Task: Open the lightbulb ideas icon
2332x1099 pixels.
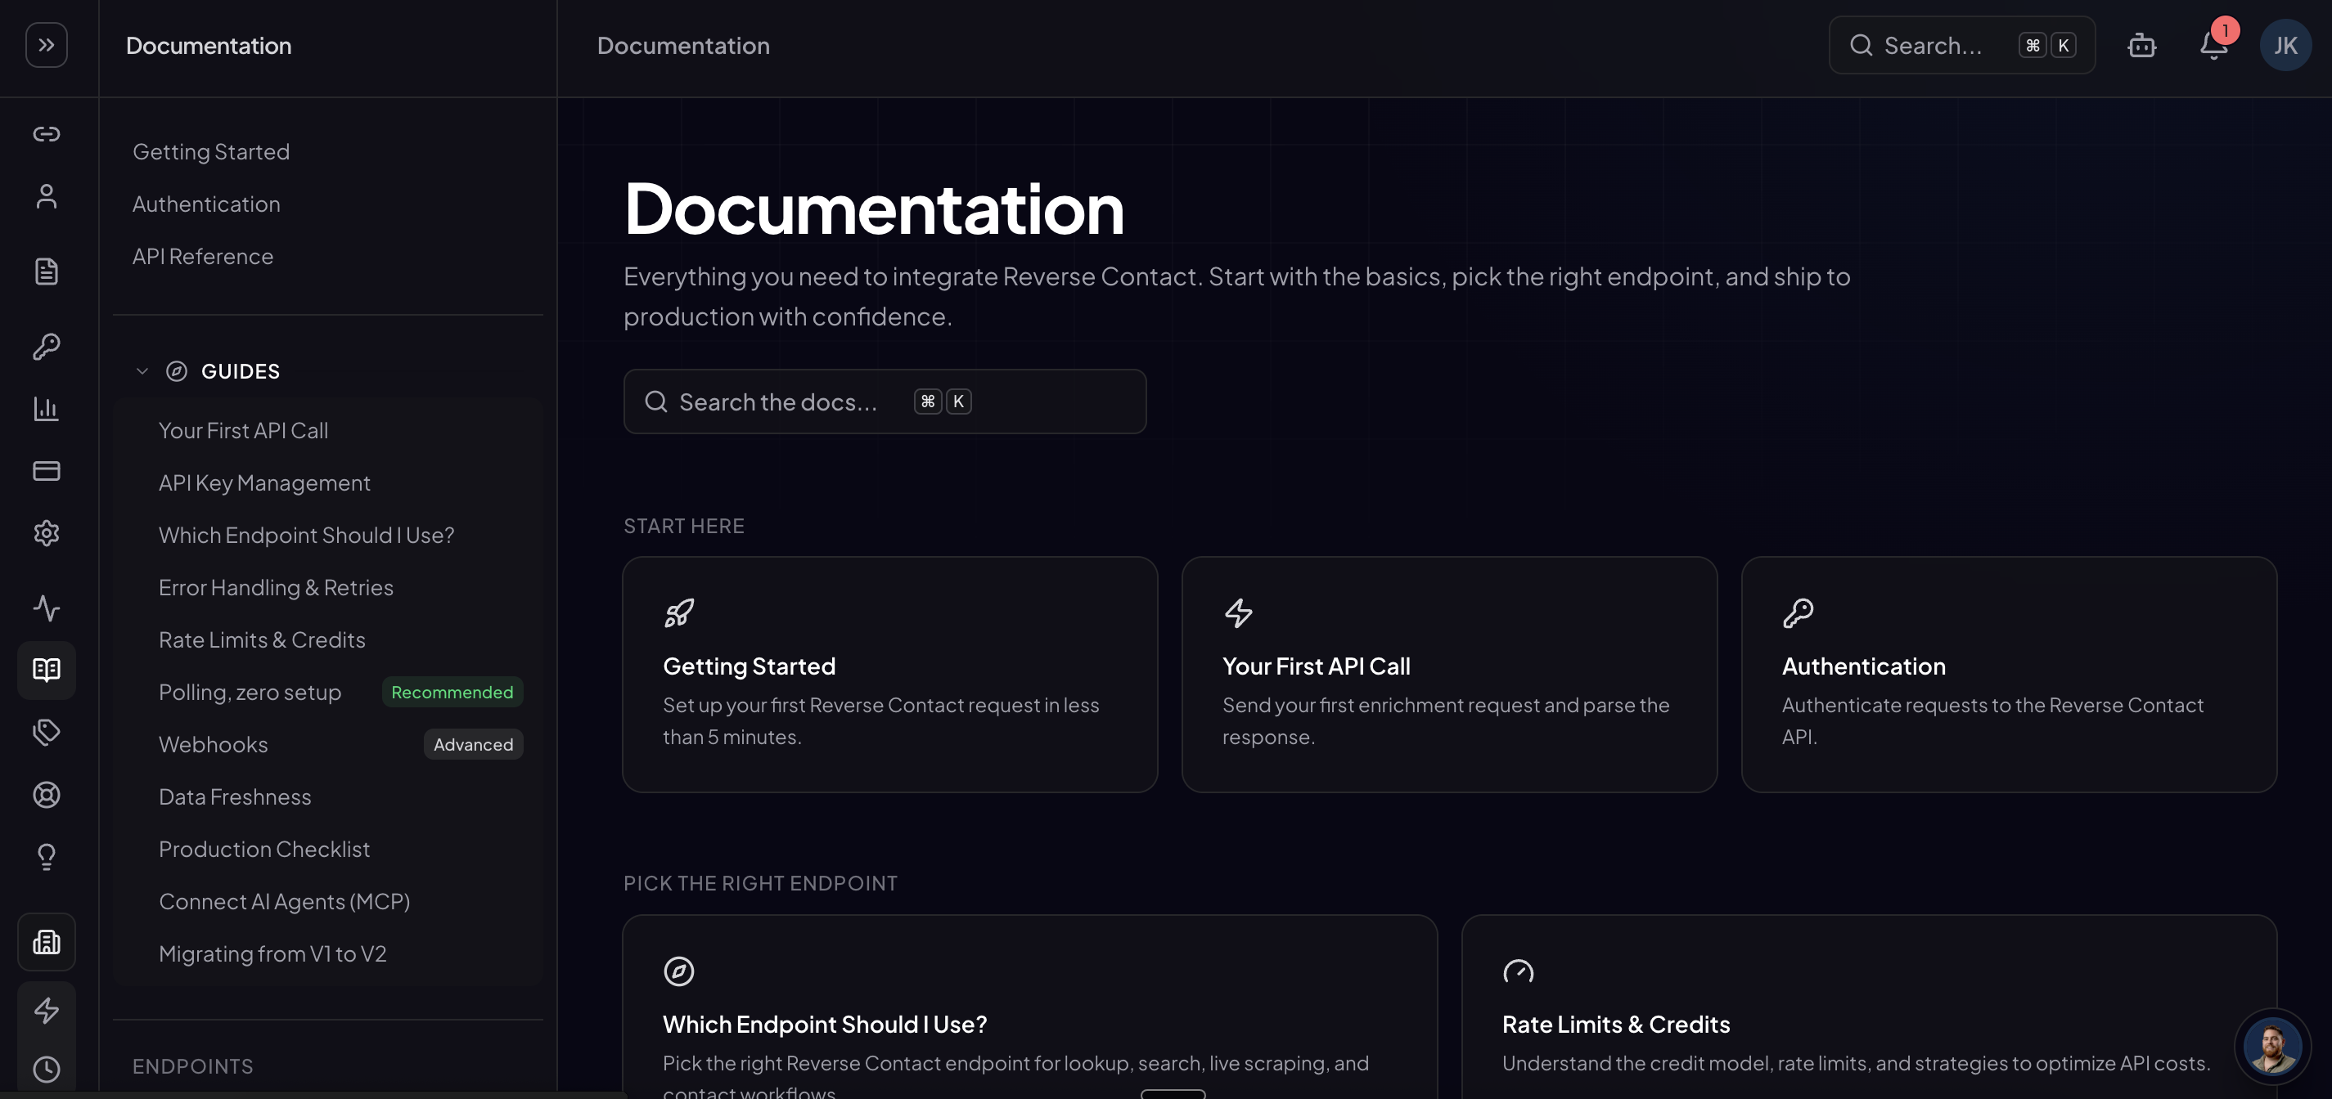Action: coord(46,857)
